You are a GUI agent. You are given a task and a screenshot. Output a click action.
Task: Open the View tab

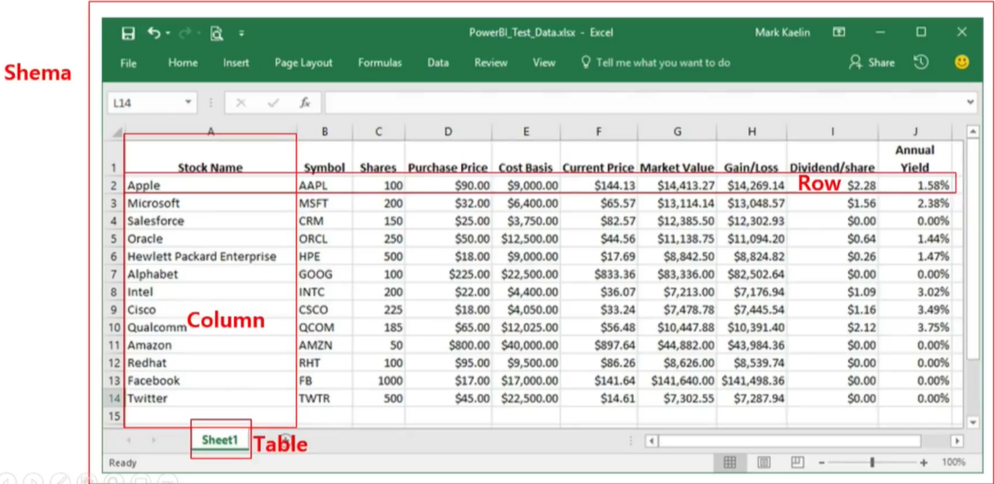point(544,62)
